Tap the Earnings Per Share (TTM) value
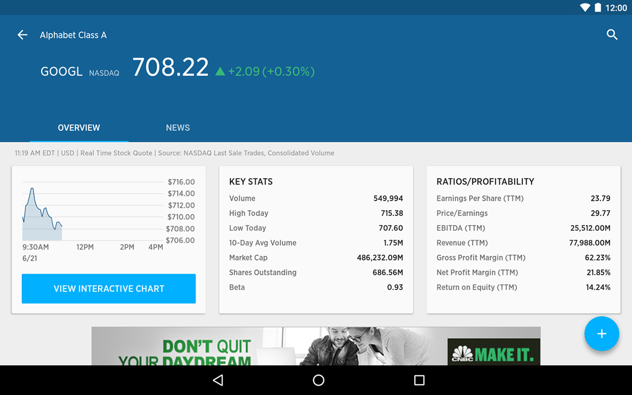This screenshot has height=395, width=632. [x=600, y=198]
